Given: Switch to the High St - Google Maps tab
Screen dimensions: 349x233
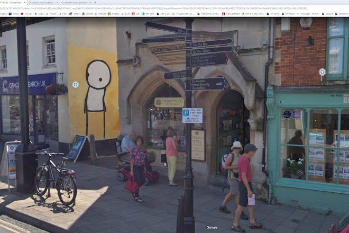Looking at the screenshot, I should click(13, 3).
